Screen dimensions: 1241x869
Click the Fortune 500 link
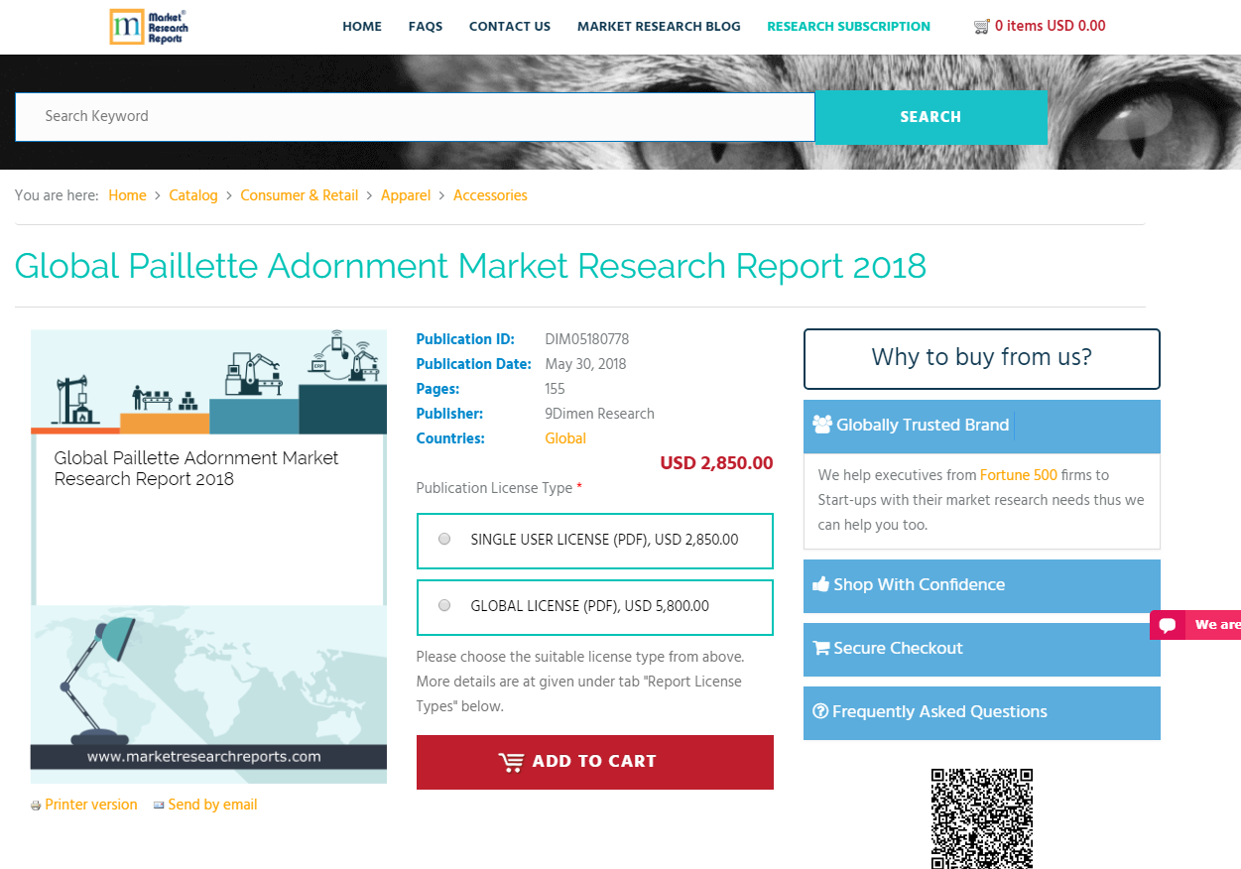1019,475
